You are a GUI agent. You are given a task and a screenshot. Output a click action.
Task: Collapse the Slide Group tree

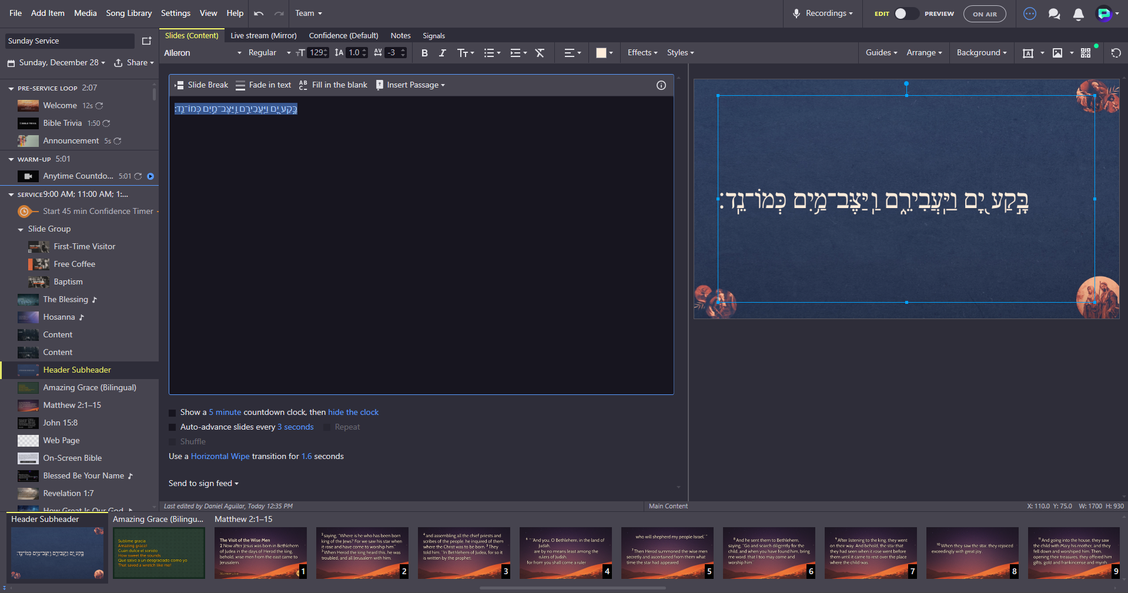coord(21,229)
